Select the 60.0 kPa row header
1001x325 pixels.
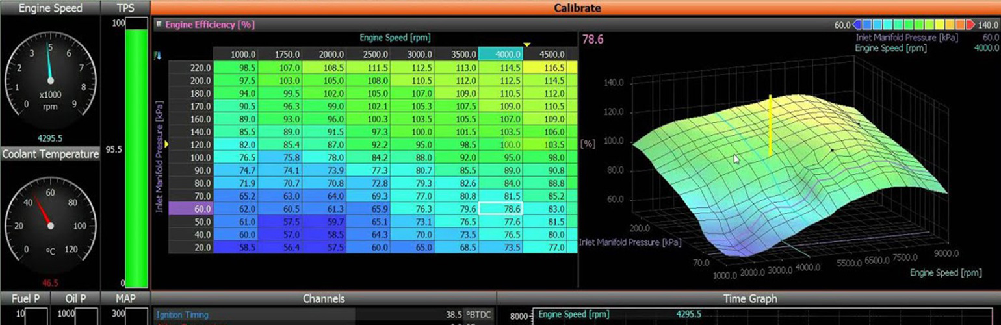[x=190, y=209]
